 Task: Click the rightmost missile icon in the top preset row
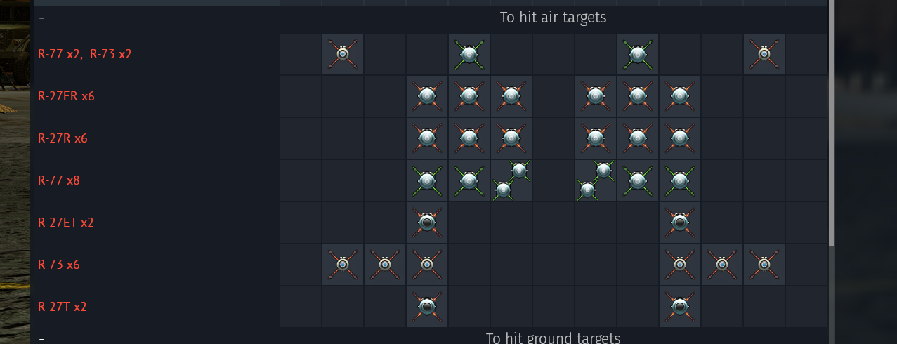tap(764, 54)
